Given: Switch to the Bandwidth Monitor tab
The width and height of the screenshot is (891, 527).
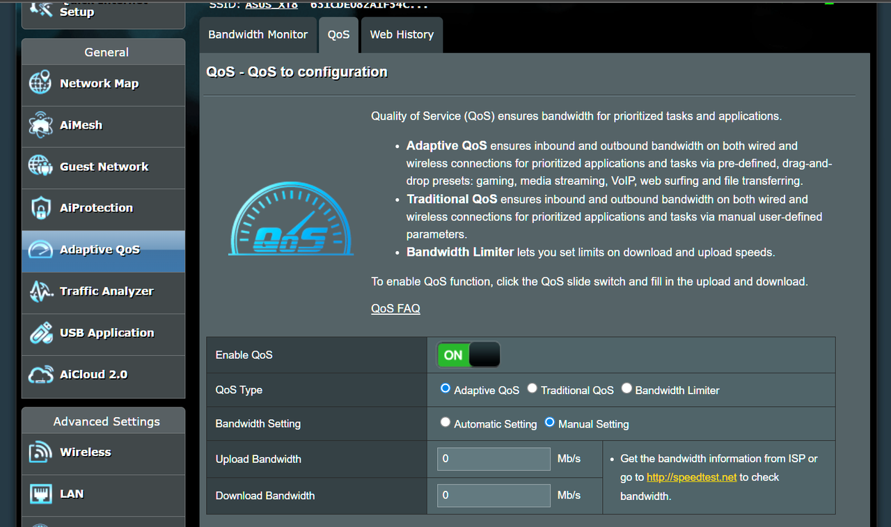Looking at the screenshot, I should [x=258, y=35].
